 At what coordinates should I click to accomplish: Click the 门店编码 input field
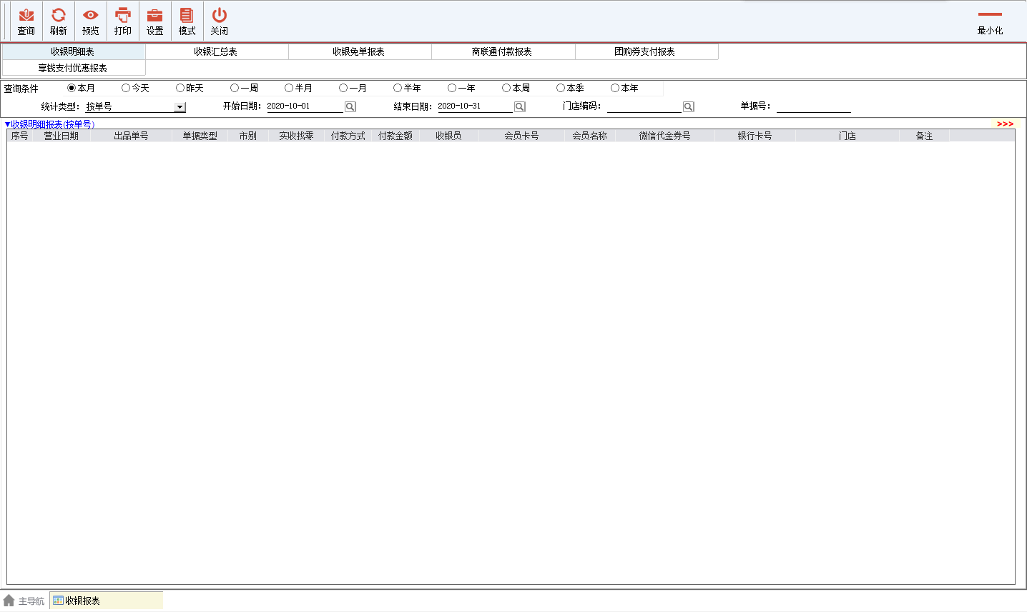[644, 106]
